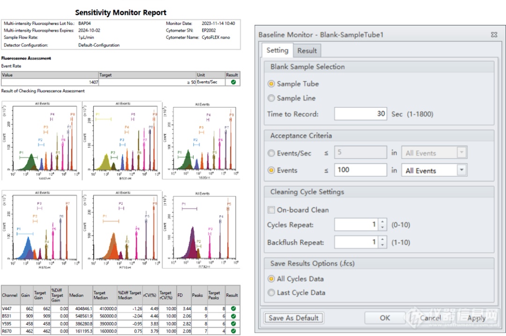This screenshot has width=506, height=336.
Task: Click the V447 row pass checkmark
Action: tap(233, 309)
